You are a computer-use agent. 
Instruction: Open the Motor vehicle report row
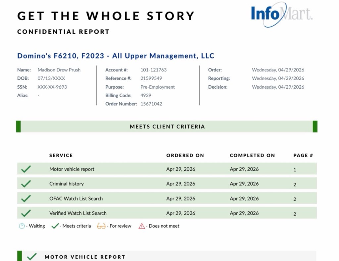click(72, 169)
